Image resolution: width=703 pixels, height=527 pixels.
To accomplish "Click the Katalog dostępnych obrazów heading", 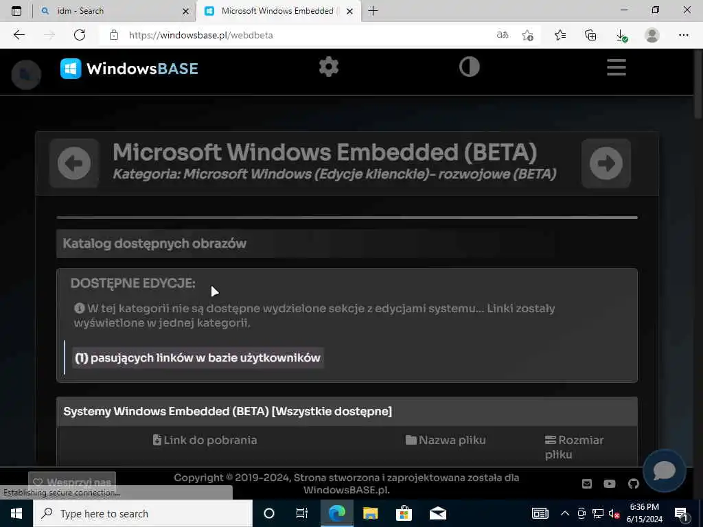I will (x=154, y=244).
